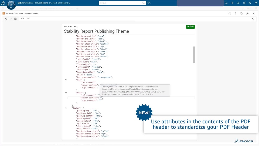Click the Redo arrow in editor toolbar
Screen dimensions: 259x146
[x=11, y=19]
